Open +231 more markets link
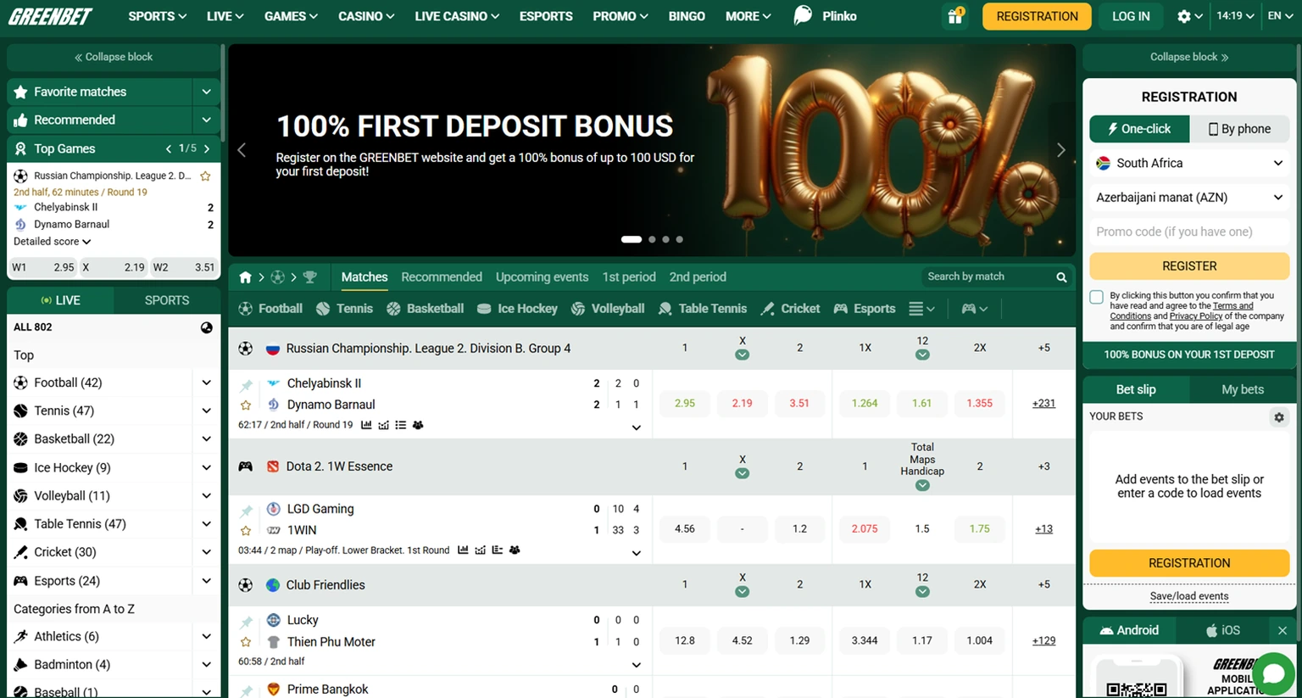The image size is (1302, 698). pyautogui.click(x=1043, y=404)
